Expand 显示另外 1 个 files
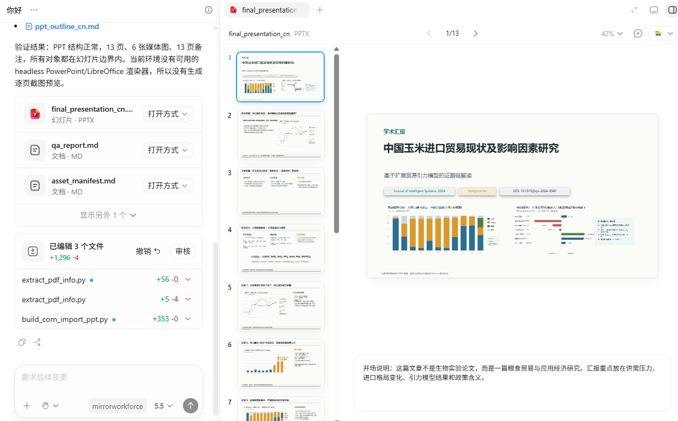 pos(108,215)
